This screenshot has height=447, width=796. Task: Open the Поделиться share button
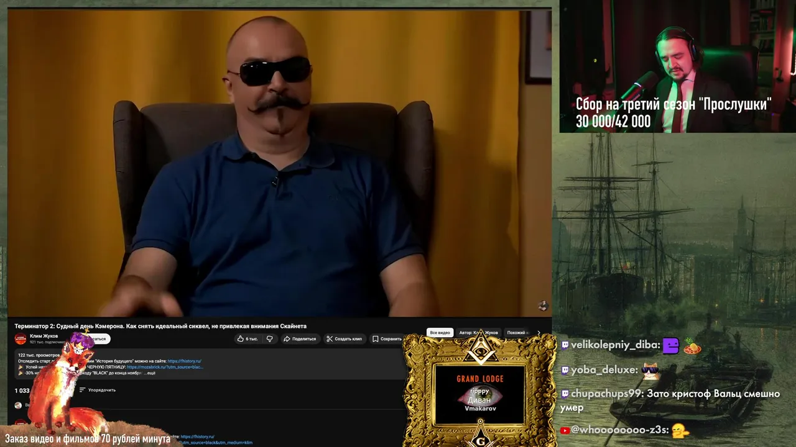300,339
